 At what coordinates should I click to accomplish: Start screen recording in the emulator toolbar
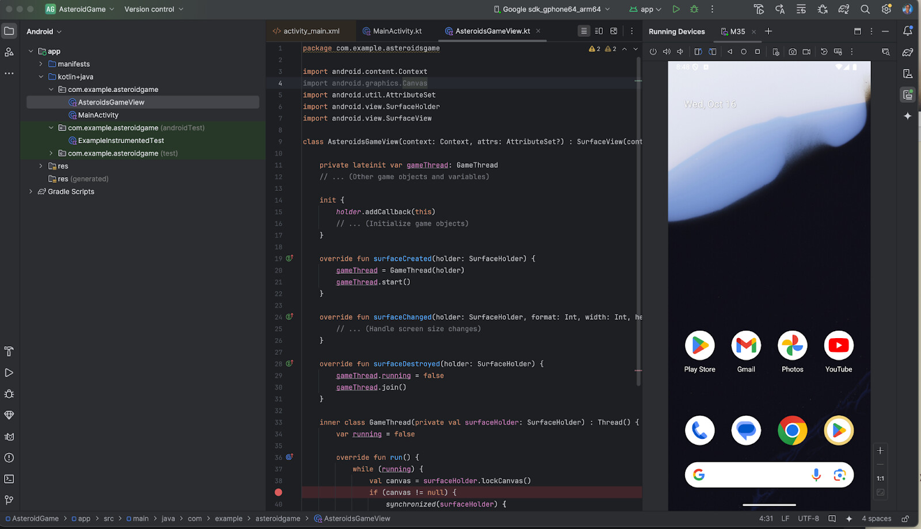806,52
